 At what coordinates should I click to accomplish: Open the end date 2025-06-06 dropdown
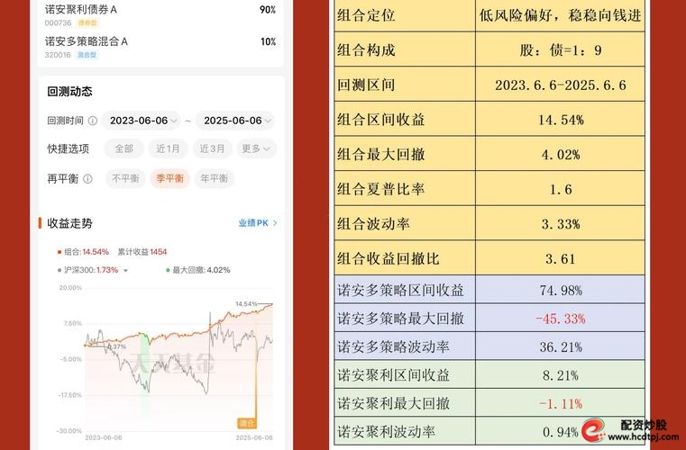(234, 121)
